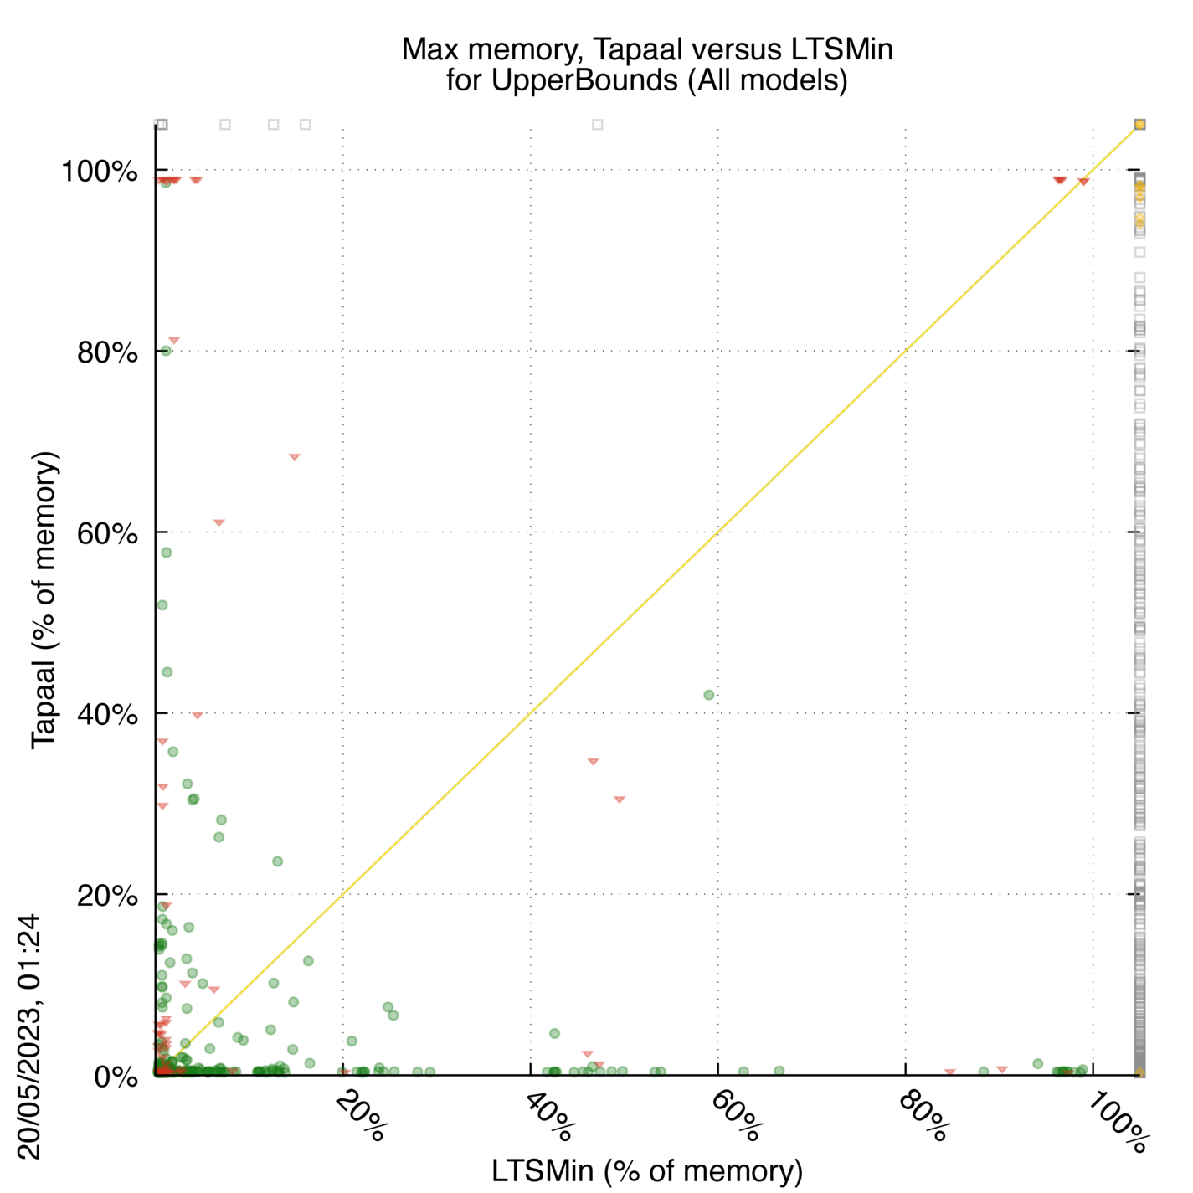Screen dimensions: 1193x1193
Task: Click the green point at 58% Tapaal near left axis
Action: pos(166,553)
